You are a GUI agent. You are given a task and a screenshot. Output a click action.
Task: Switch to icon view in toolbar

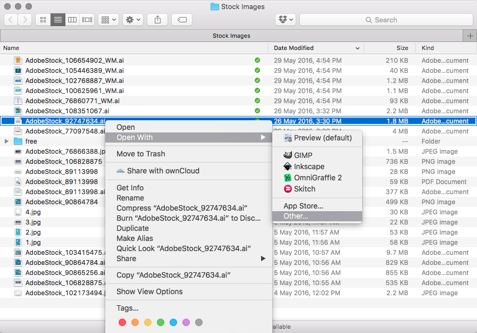tap(43, 20)
